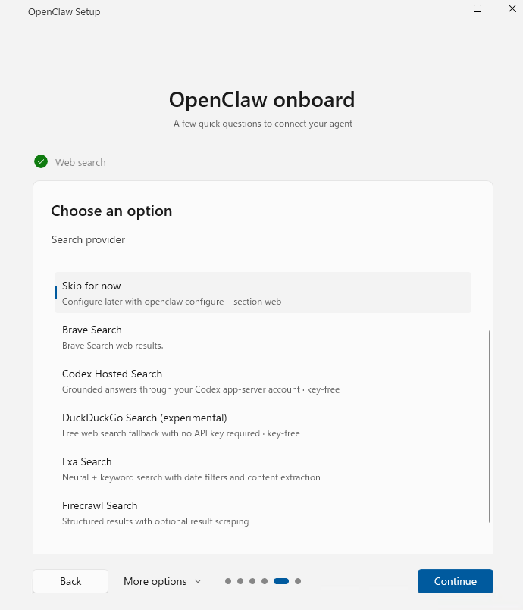Image resolution: width=523 pixels, height=610 pixels.
Task: Select Firecrawl Search option
Action: coord(263,513)
